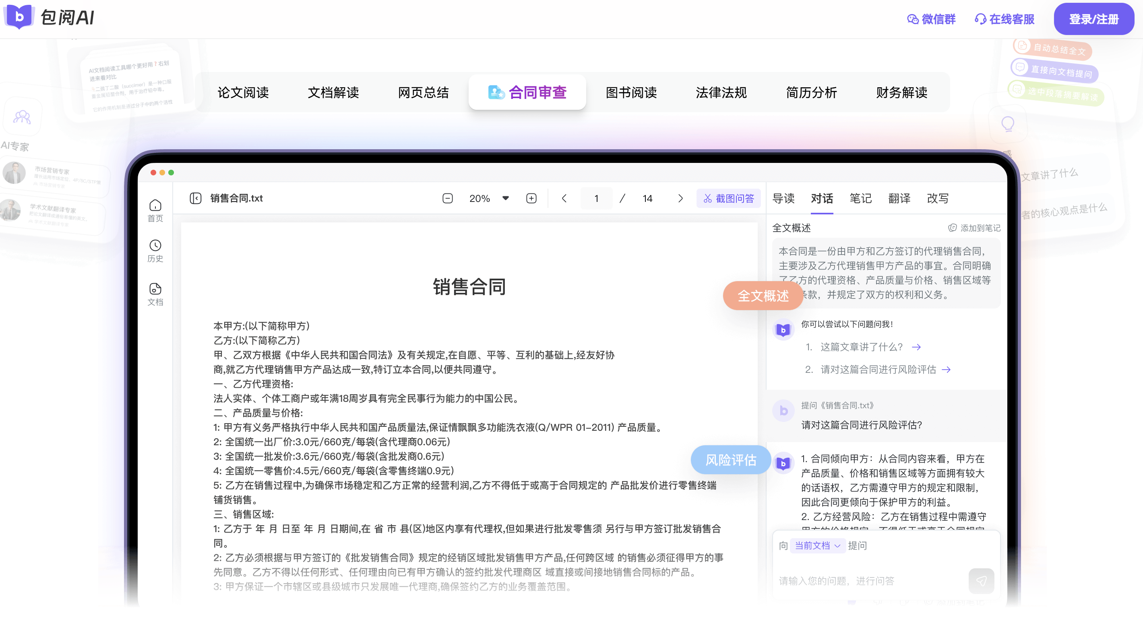Select 图书阅读 in the feature menu
Screen dimensions: 1143x619
point(631,93)
